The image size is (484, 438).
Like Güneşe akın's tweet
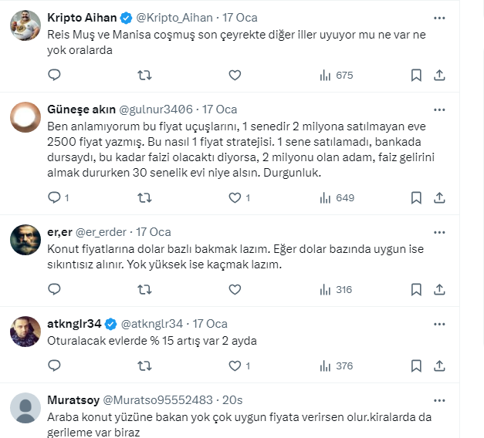pos(236,197)
